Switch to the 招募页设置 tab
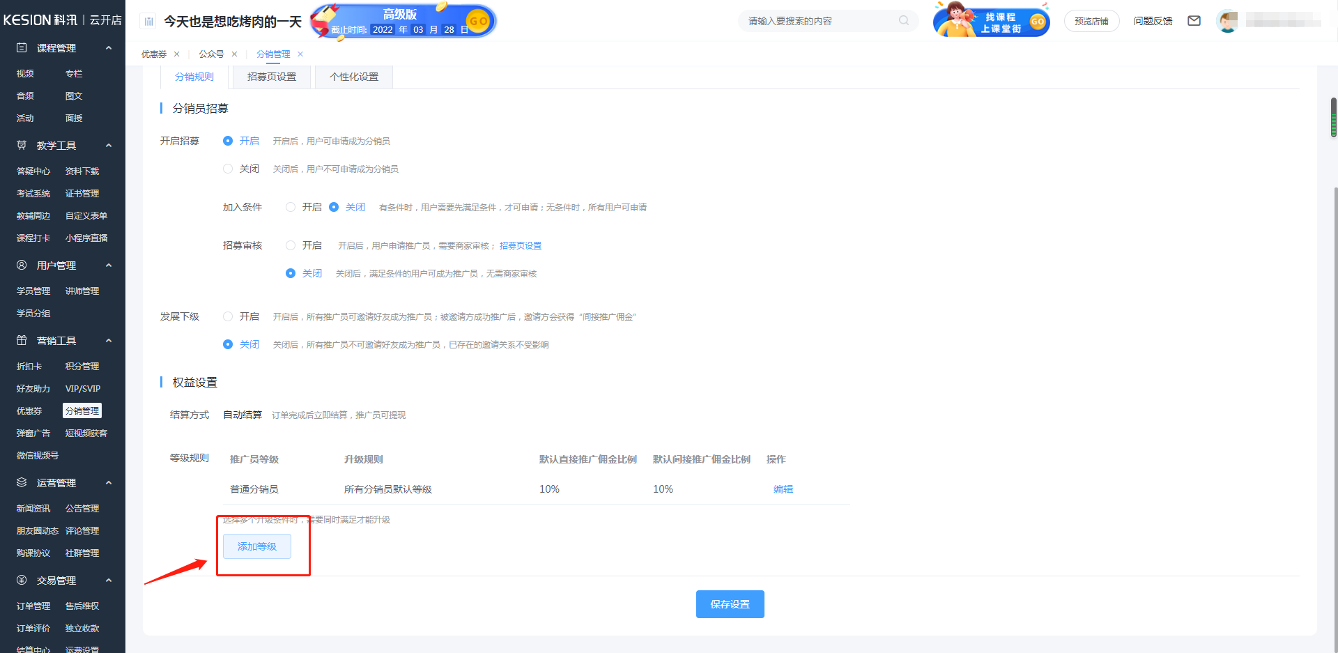The height and width of the screenshot is (653, 1338). 272,77
